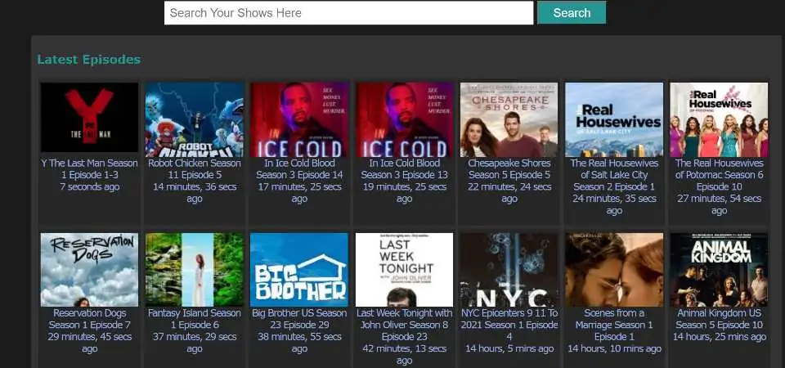
Task: Open Fantasy Island Season 1 Episode 6 link
Action: [x=195, y=319]
